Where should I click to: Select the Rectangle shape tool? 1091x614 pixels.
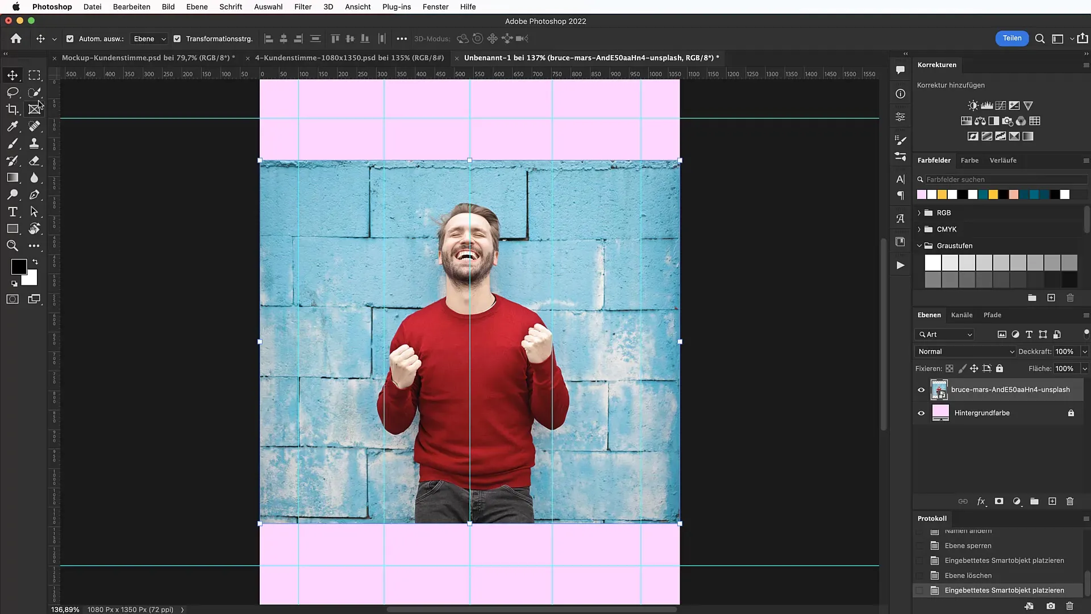point(13,229)
